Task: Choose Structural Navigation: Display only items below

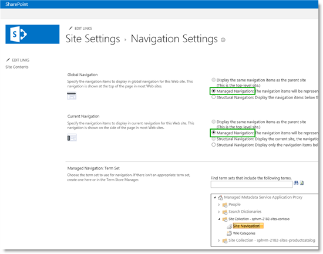Action: [x=214, y=145]
